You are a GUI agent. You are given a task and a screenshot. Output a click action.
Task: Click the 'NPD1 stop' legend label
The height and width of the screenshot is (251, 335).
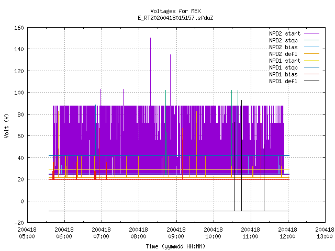pos(283,67)
